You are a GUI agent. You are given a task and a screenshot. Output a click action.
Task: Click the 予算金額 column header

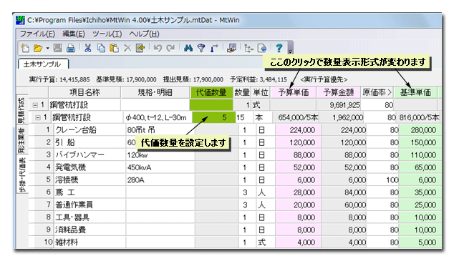click(339, 92)
